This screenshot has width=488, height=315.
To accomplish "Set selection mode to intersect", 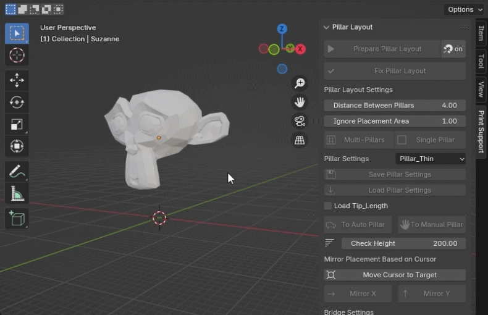I will pos(58,9).
